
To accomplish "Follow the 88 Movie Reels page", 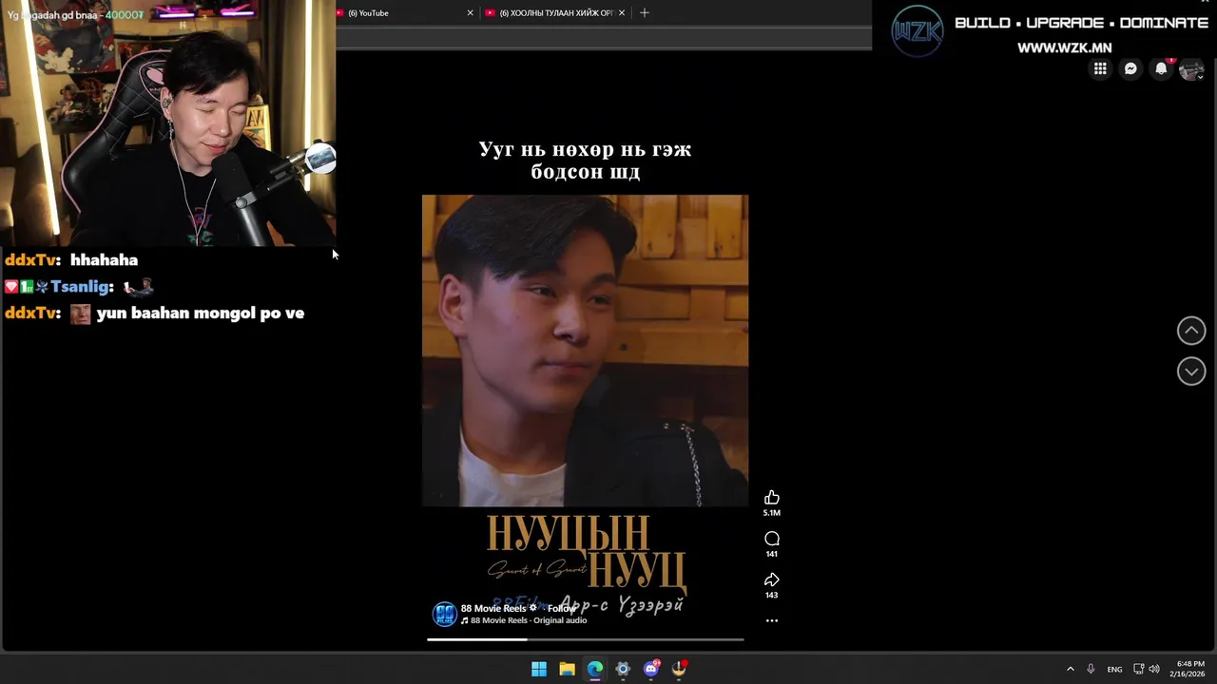I will 561,608.
